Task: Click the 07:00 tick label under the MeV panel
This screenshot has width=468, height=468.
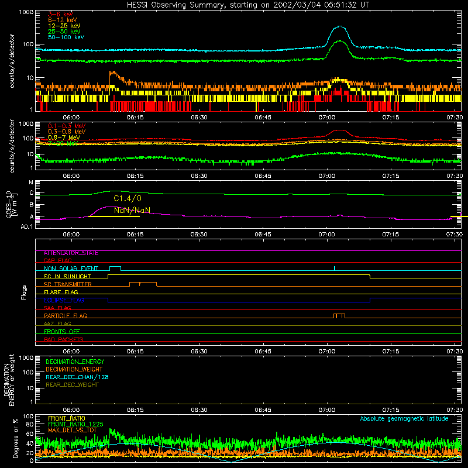Action: [x=327, y=176]
